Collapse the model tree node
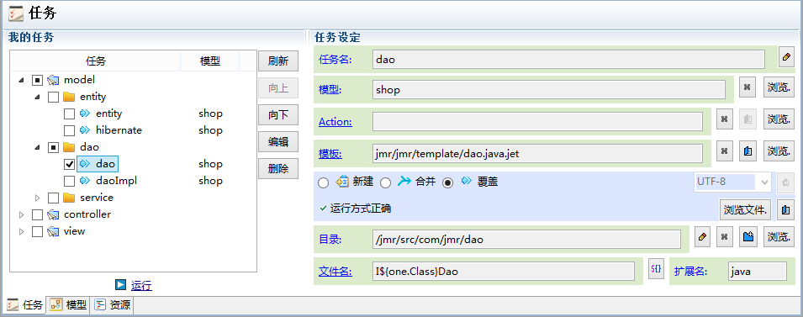803x317 pixels. (22, 81)
